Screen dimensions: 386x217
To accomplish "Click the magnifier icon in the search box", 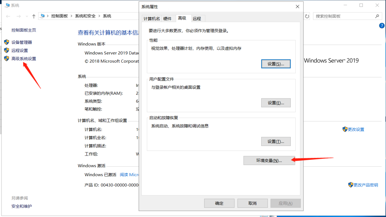I will [x=377, y=16].
